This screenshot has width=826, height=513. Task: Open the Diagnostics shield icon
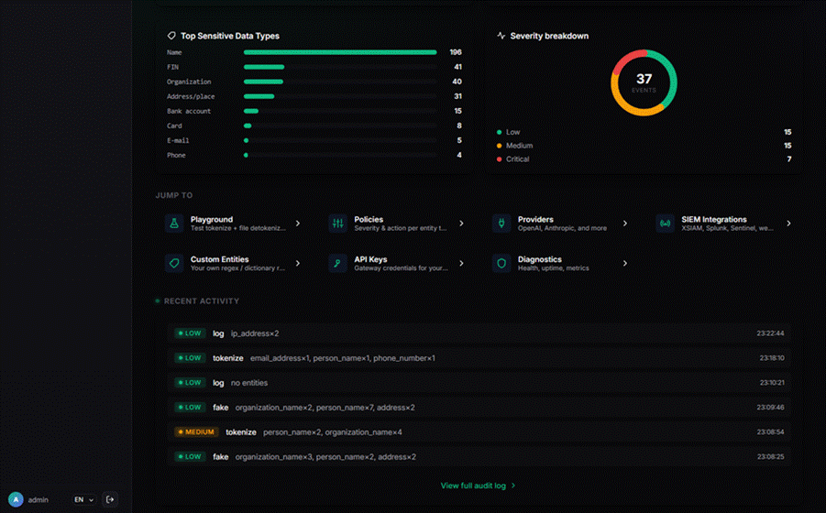point(501,263)
